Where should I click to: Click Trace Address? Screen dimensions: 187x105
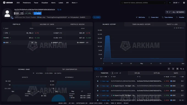point(167,17)
